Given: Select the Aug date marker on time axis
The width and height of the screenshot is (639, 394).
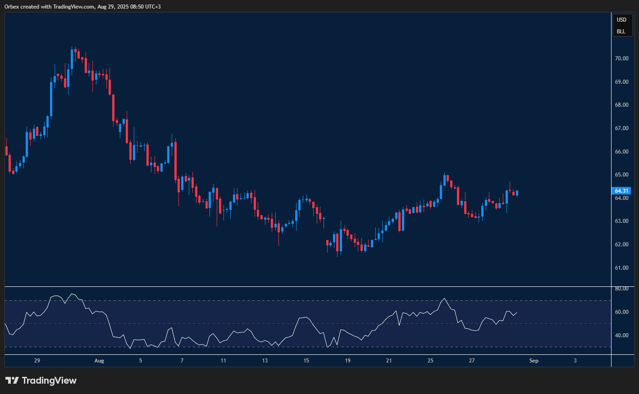Looking at the screenshot, I should (99, 361).
